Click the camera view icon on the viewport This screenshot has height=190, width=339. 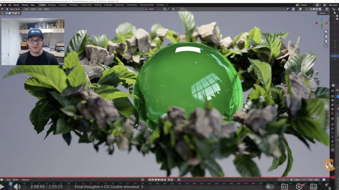point(326,41)
